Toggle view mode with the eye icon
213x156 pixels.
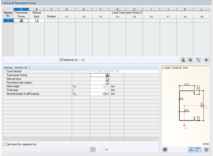pyautogui.click(x=206, y=60)
